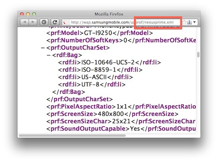
Task: Click the UTF-8 list entry
Action: pyautogui.click(x=90, y=84)
